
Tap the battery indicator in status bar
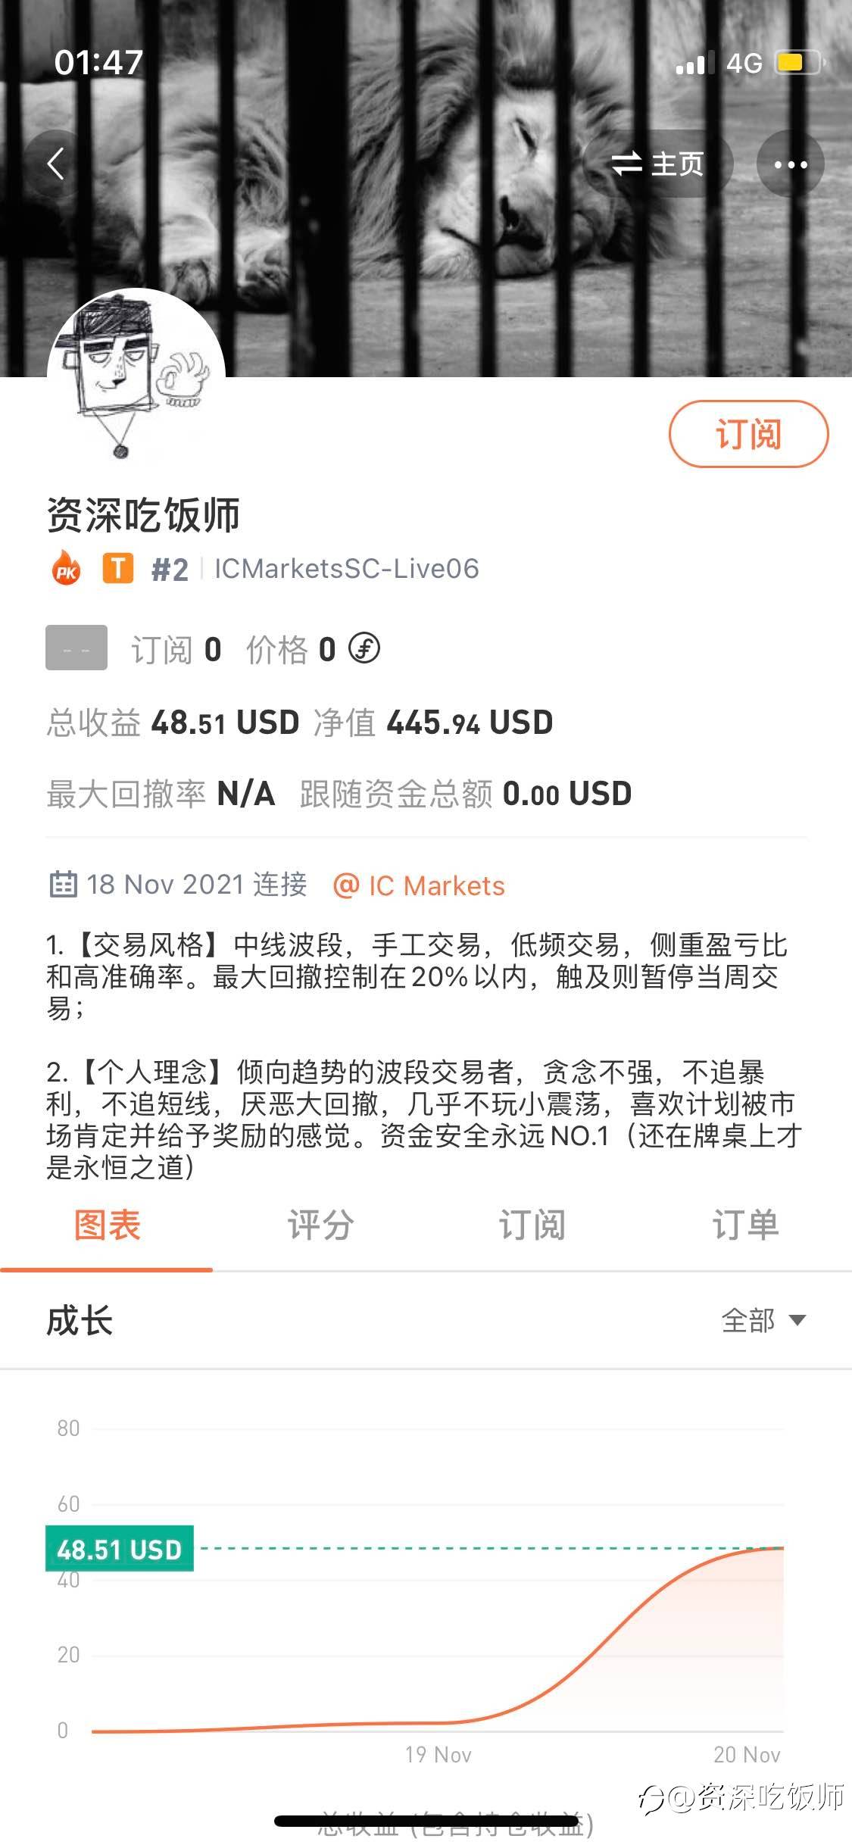(798, 63)
